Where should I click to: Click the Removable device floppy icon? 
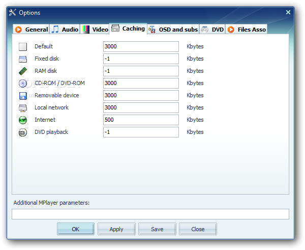coord(23,96)
